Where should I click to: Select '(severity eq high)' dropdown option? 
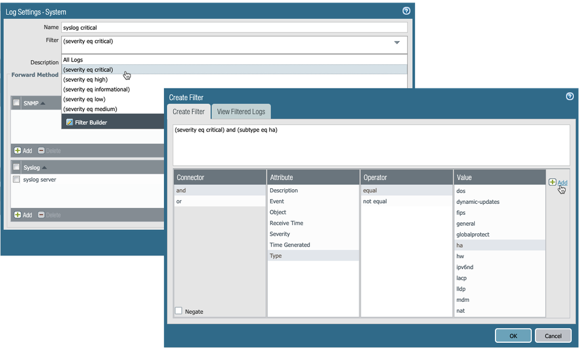click(85, 79)
